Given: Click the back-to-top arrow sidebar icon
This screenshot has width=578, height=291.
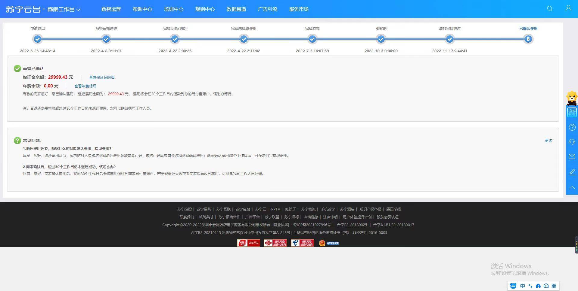Looking at the screenshot, I should point(572,187).
